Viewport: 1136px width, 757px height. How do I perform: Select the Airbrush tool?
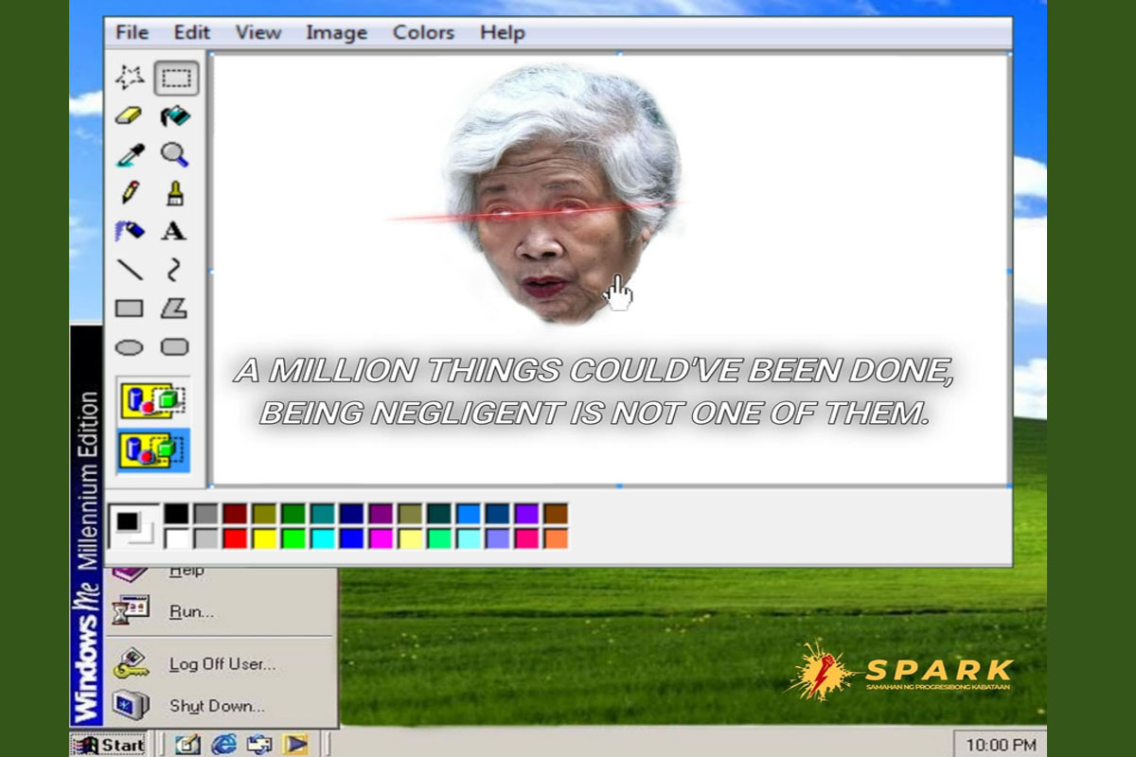click(x=128, y=231)
